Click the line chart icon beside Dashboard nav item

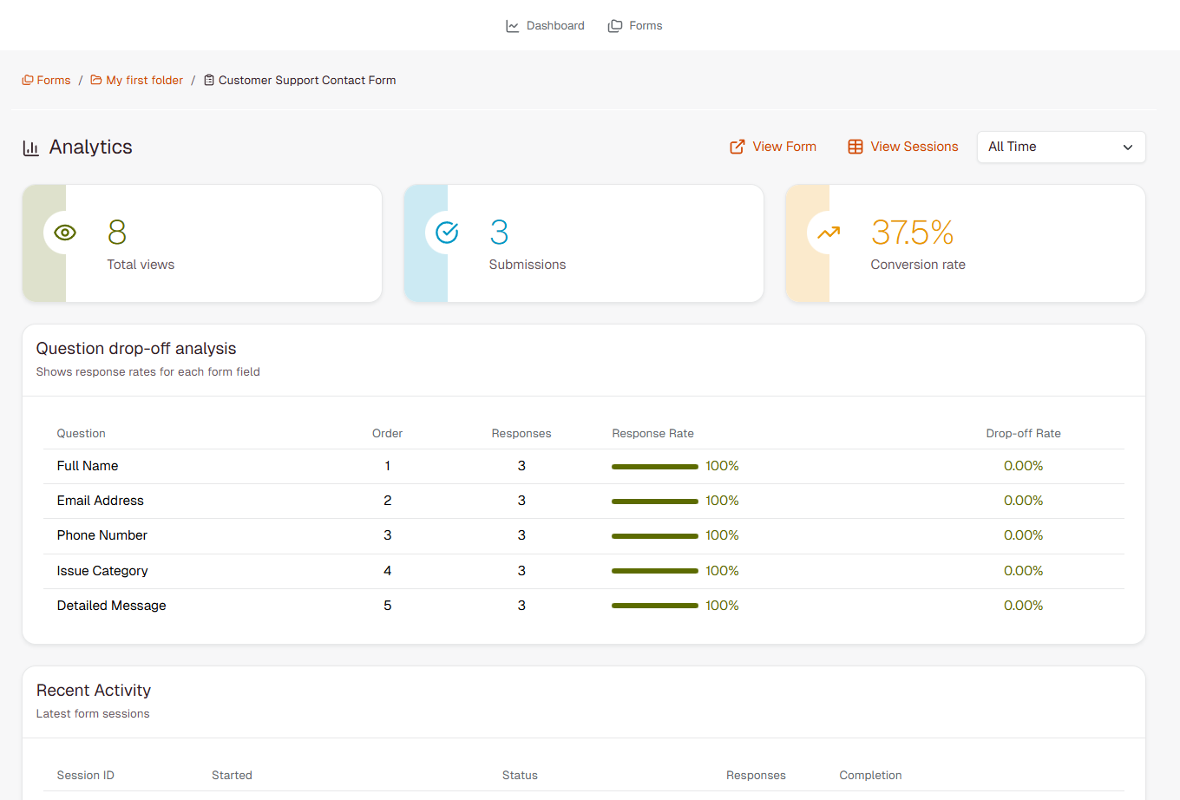coord(512,25)
